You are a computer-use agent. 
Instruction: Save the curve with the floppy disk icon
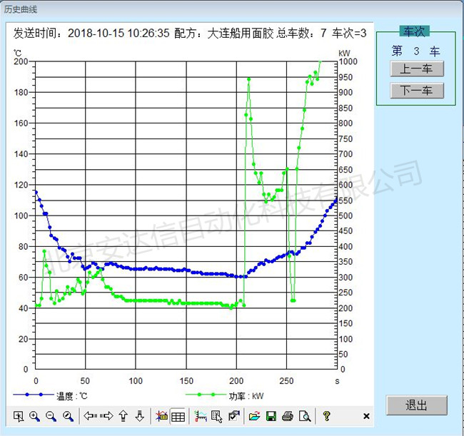(271, 416)
